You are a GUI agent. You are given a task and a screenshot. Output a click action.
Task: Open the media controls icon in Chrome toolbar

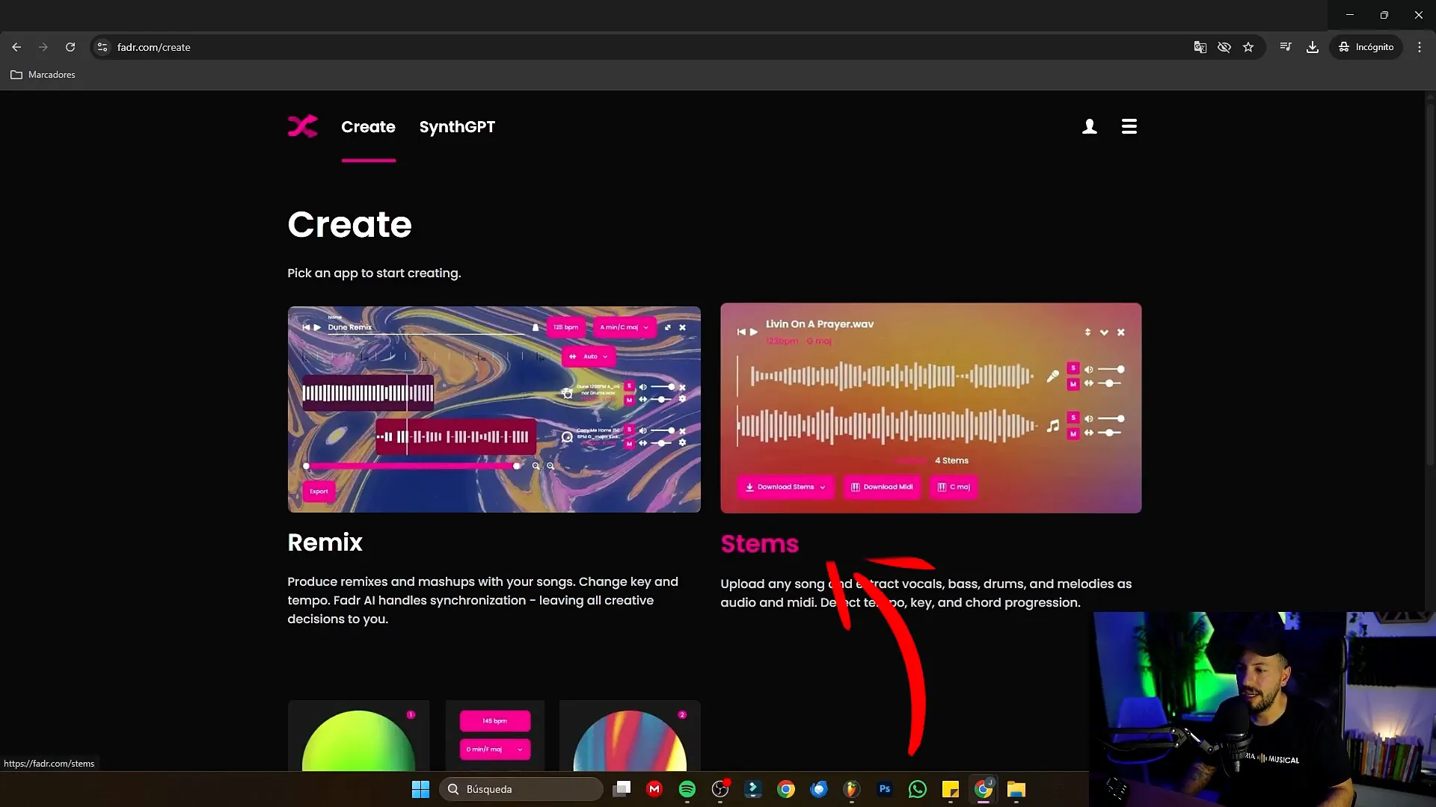tap(1286, 47)
